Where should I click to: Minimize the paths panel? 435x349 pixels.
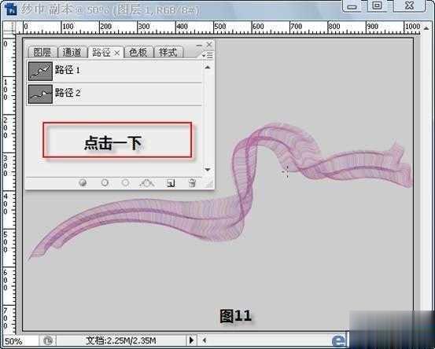coord(199,45)
